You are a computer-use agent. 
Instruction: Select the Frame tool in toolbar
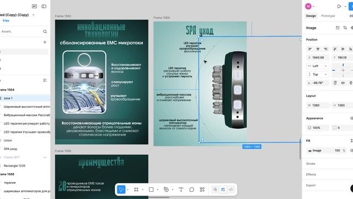[x=136, y=190]
